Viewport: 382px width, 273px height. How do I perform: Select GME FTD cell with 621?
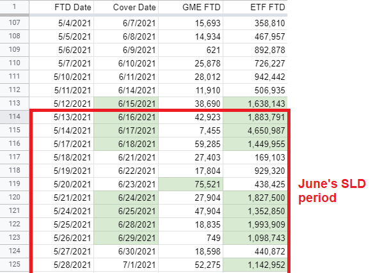(191, 50)
